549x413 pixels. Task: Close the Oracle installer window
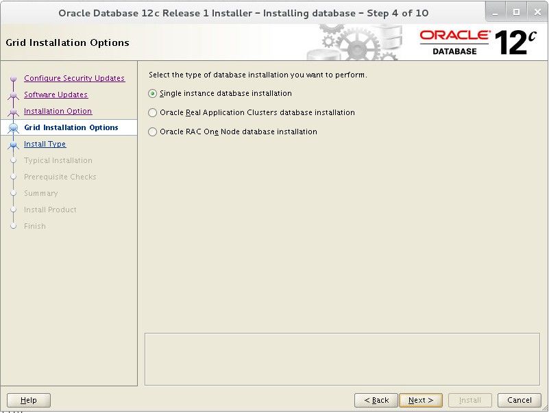(x=537, y=12)
